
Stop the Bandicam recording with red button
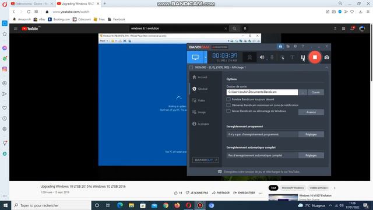(315, 57)
